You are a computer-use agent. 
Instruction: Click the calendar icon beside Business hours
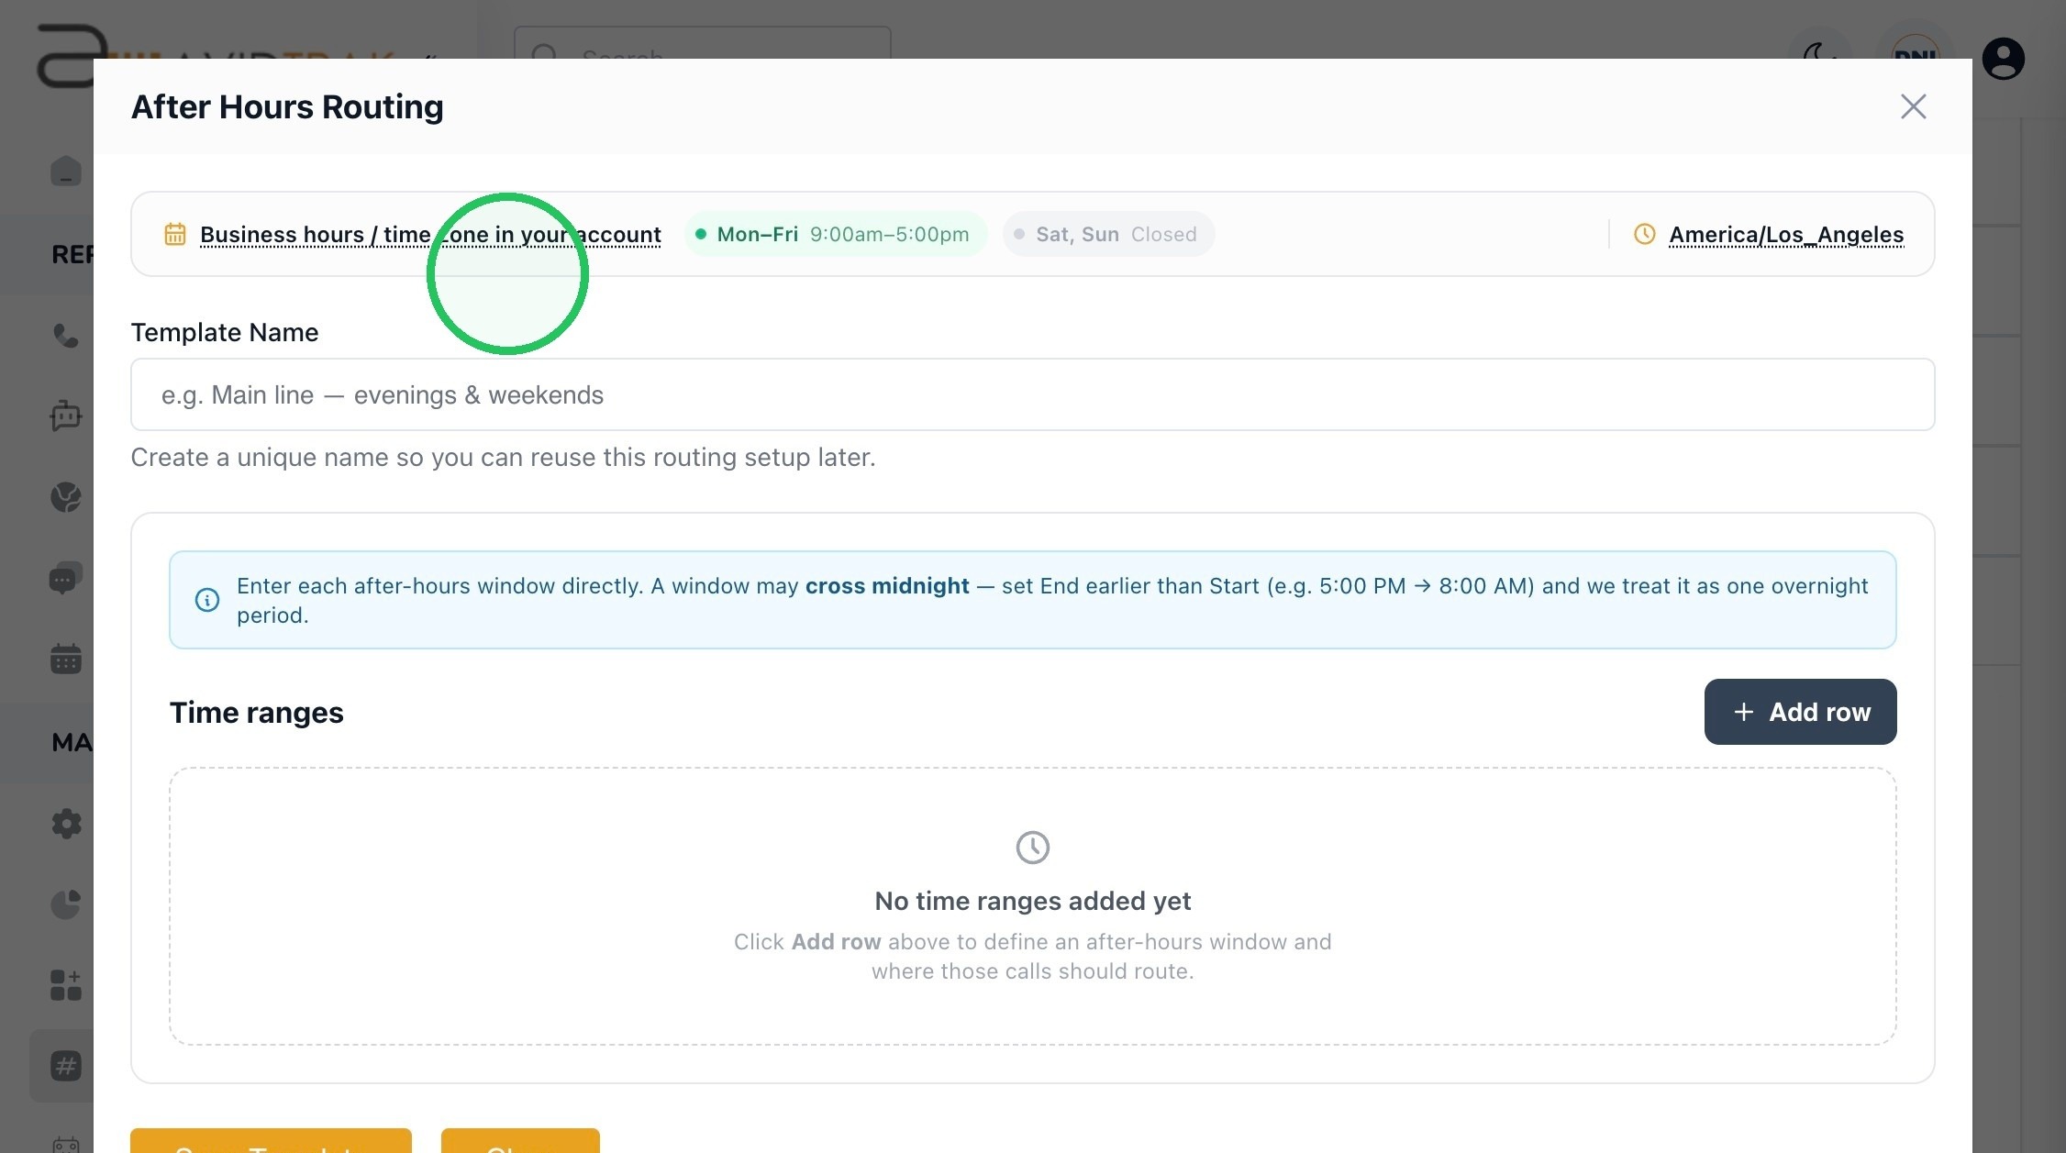(x=175, y=234)
